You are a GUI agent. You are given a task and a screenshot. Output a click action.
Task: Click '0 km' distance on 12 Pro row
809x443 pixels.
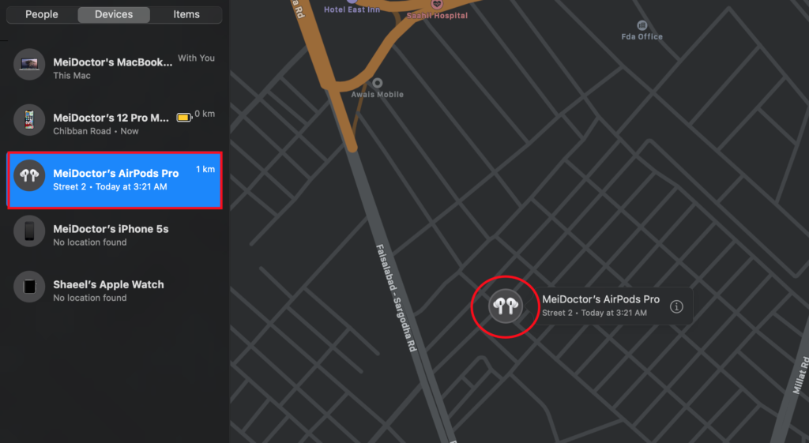[205, 114]
